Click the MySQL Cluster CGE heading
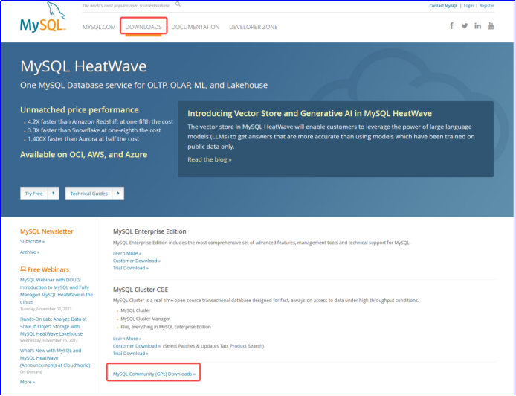This screenshot has width=516, height=396. [141, 290]
